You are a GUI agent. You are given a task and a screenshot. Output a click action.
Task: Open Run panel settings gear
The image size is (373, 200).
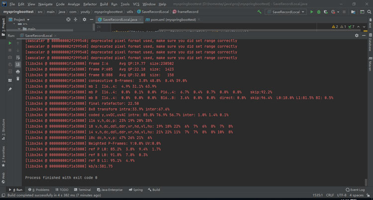pos(357,36)
